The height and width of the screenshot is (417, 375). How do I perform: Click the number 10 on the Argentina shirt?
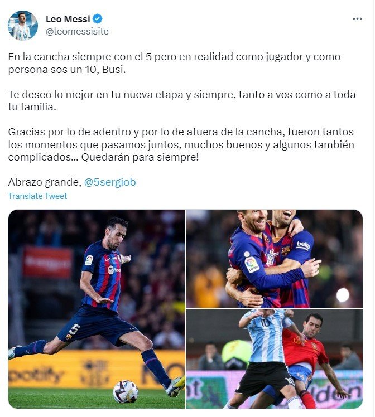pos(266,323)
